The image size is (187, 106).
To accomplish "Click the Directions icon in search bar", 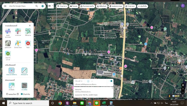I will (x=43, y=6).
